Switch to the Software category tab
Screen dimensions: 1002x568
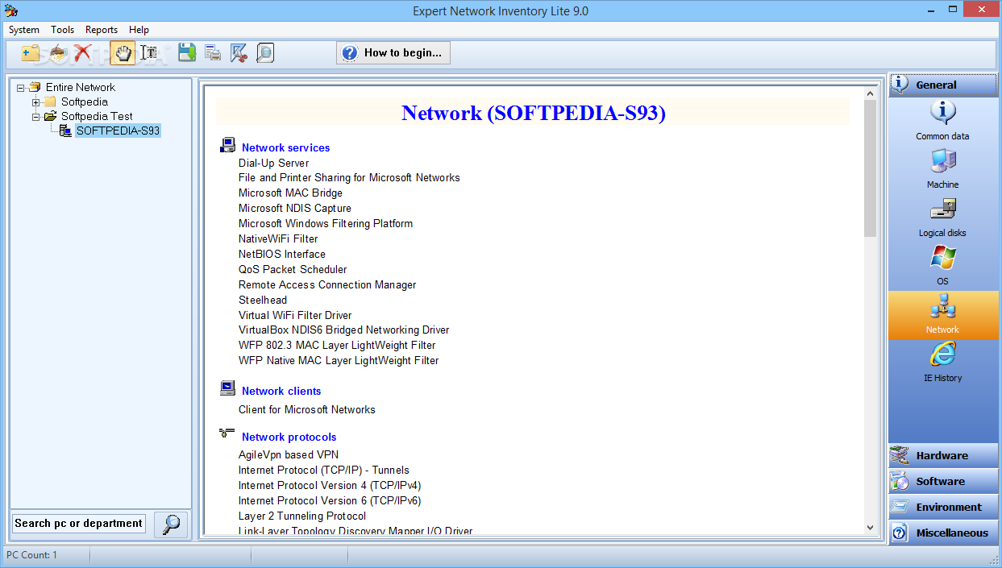(943, 481)
